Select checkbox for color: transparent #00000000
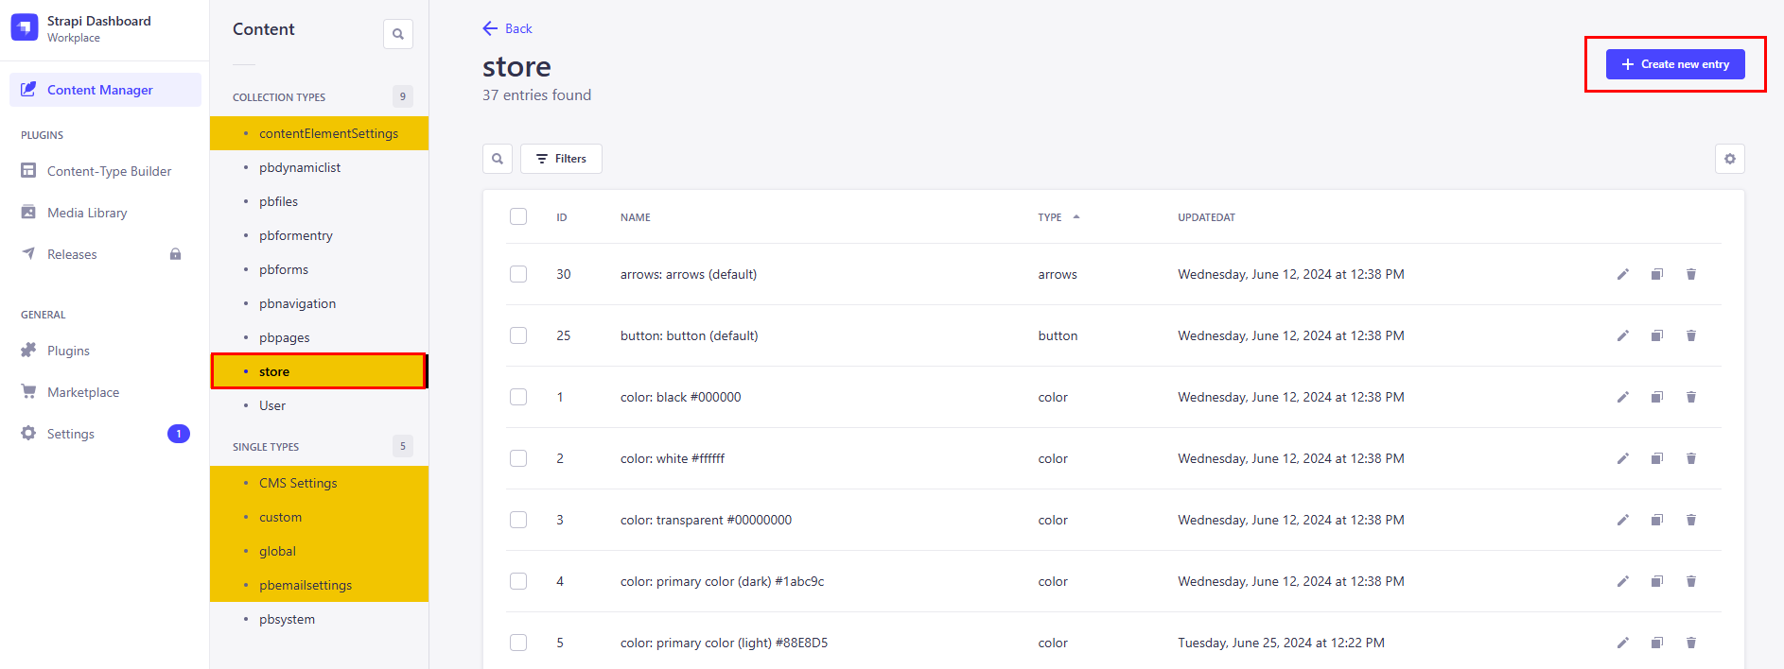 click(x=518, y=520)
